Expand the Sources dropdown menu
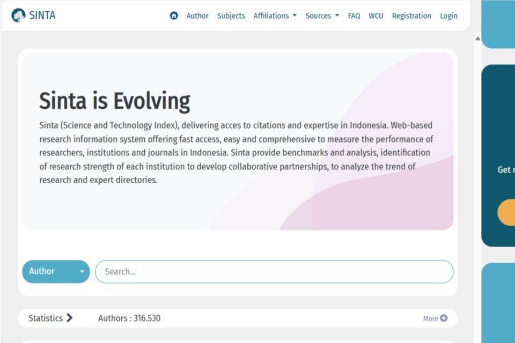This screenshot has width=515, height=343. (x=322, y=16)
